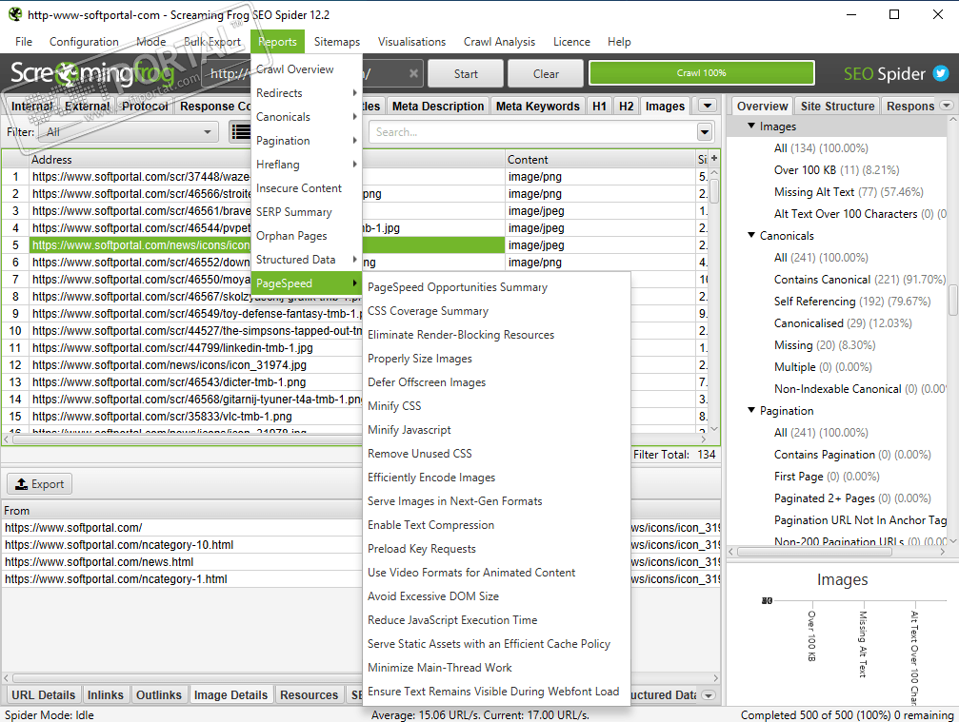The width and height of the screenshot is (959, 722).
Task: Choose CSS Coverage Summary
Action: (x=496, y=311)
